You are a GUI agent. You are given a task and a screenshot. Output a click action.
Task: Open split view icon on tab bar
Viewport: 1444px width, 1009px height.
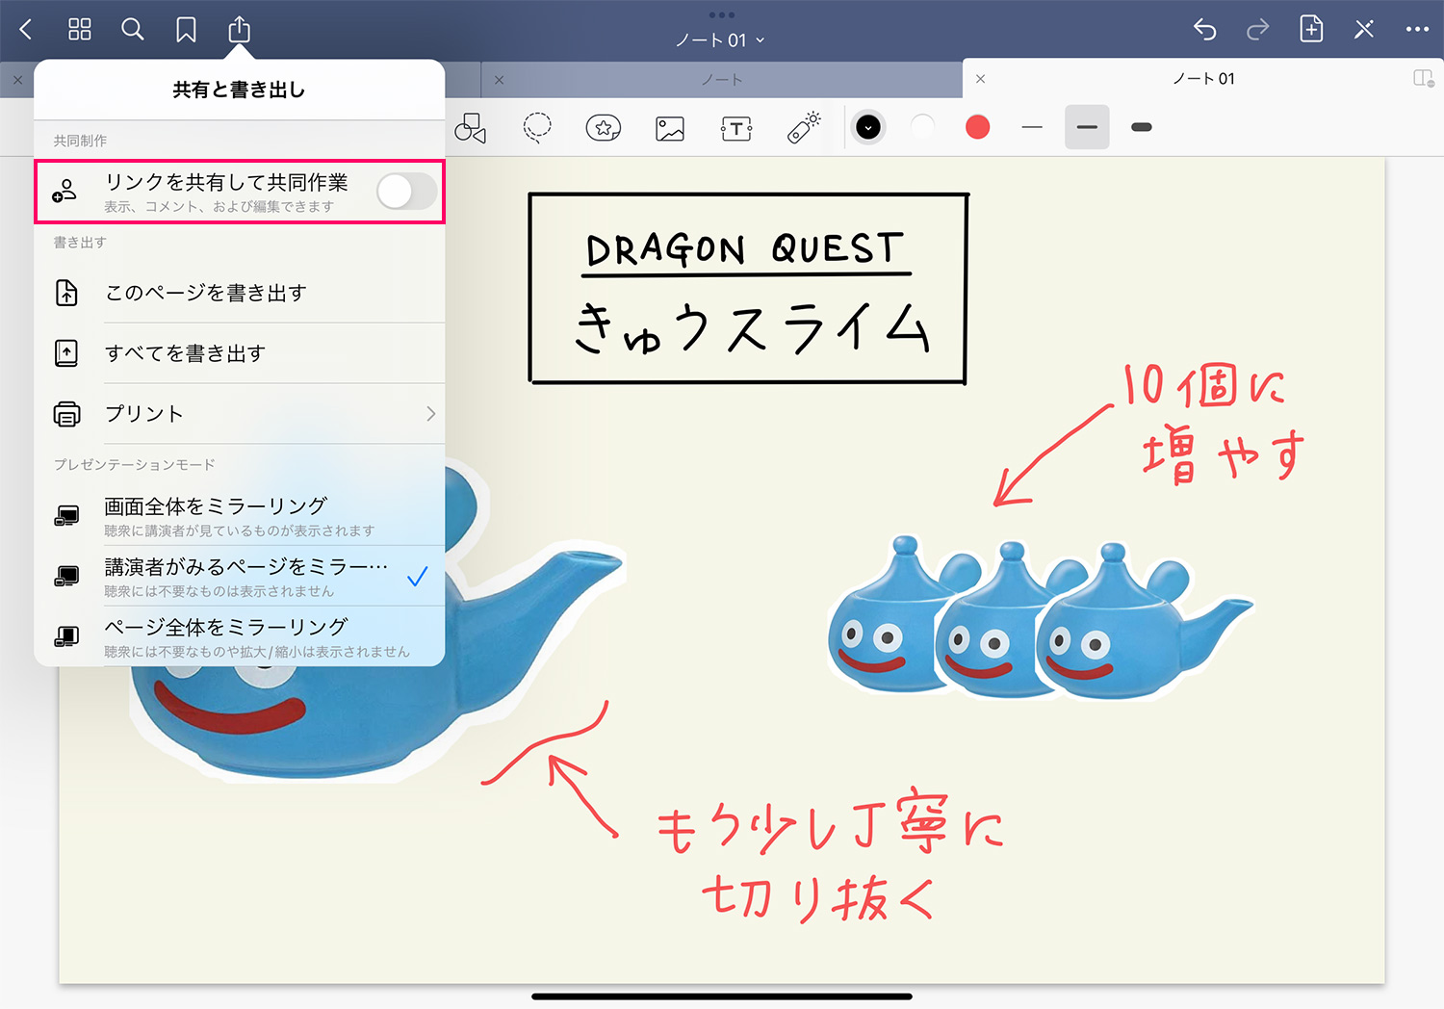(1423, 79)
